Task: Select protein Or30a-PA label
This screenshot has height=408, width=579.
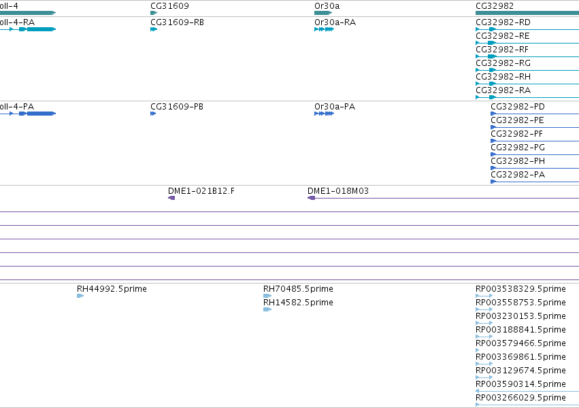Action: click(335, 107)
